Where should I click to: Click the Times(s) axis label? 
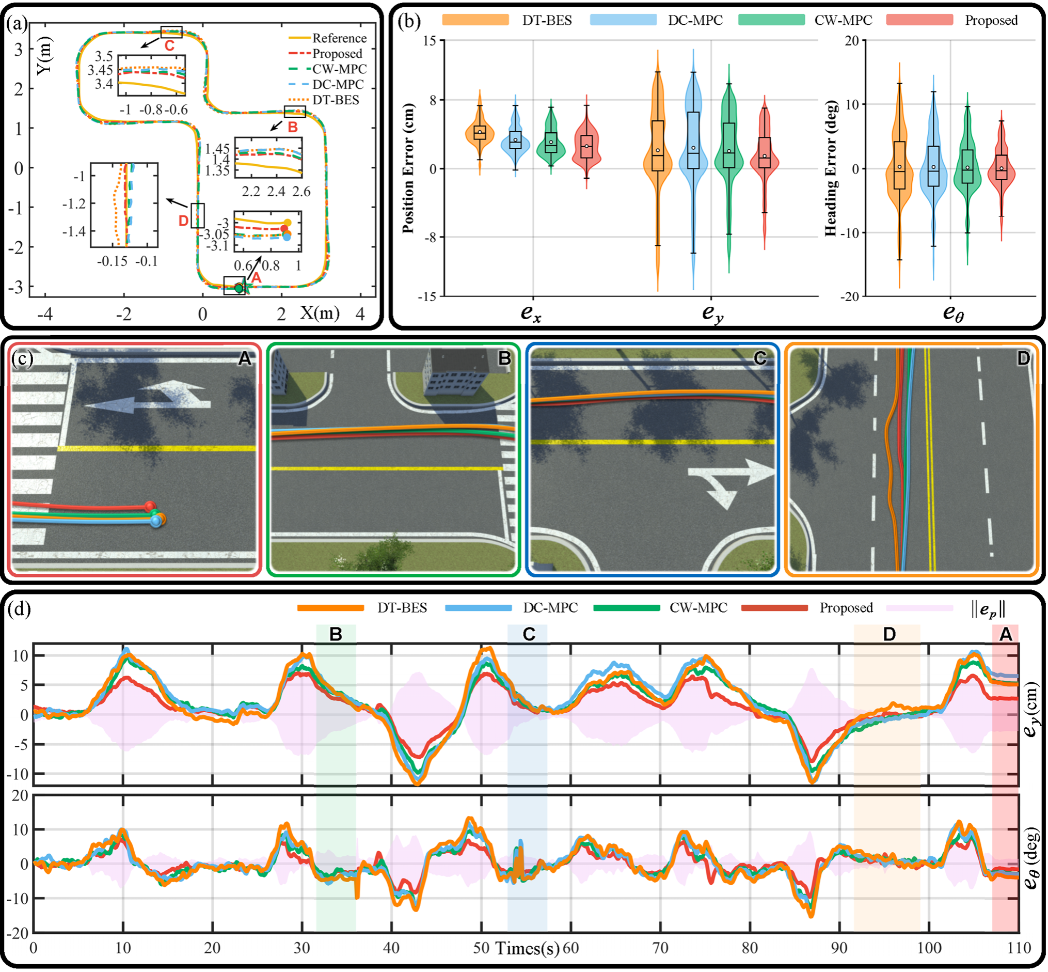[527, 948]
